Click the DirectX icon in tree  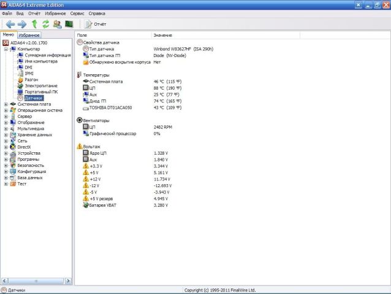point(13,147)
